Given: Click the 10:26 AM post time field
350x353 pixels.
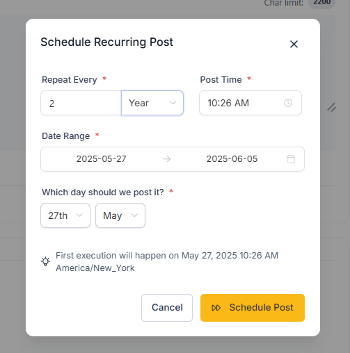Looking at the screenshot, I should coord(250,103).
